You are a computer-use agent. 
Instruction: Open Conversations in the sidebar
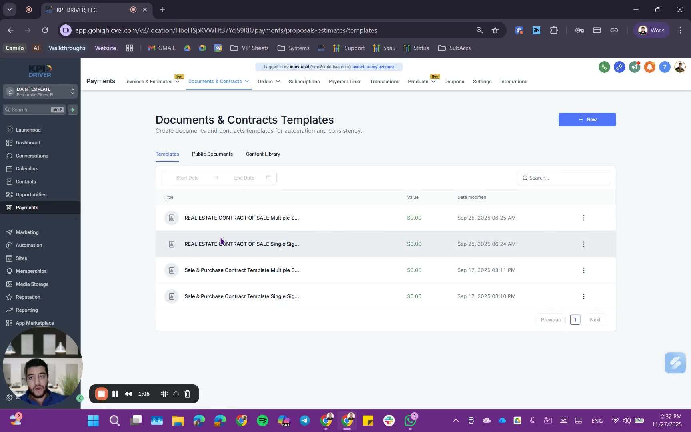(x=32, y=156)
